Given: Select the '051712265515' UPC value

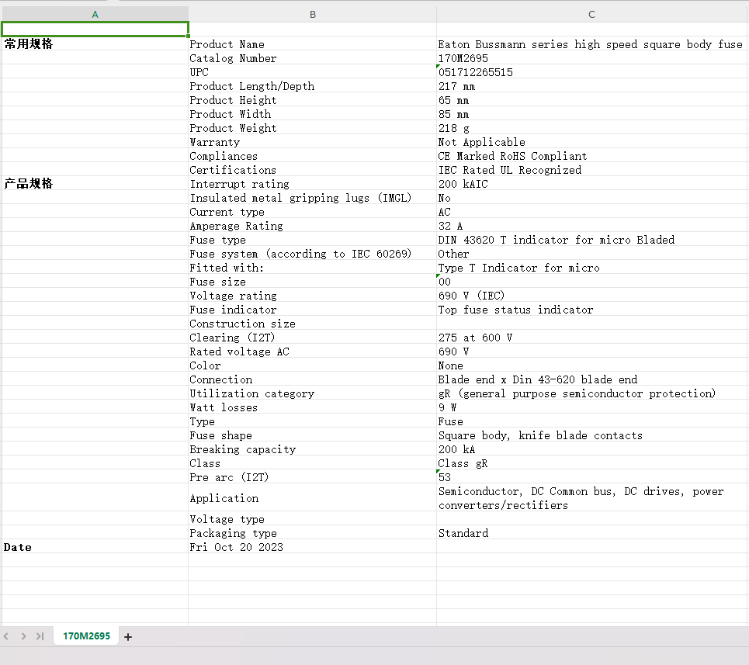Looking at the screenshot, I should (x=592, y=71).
